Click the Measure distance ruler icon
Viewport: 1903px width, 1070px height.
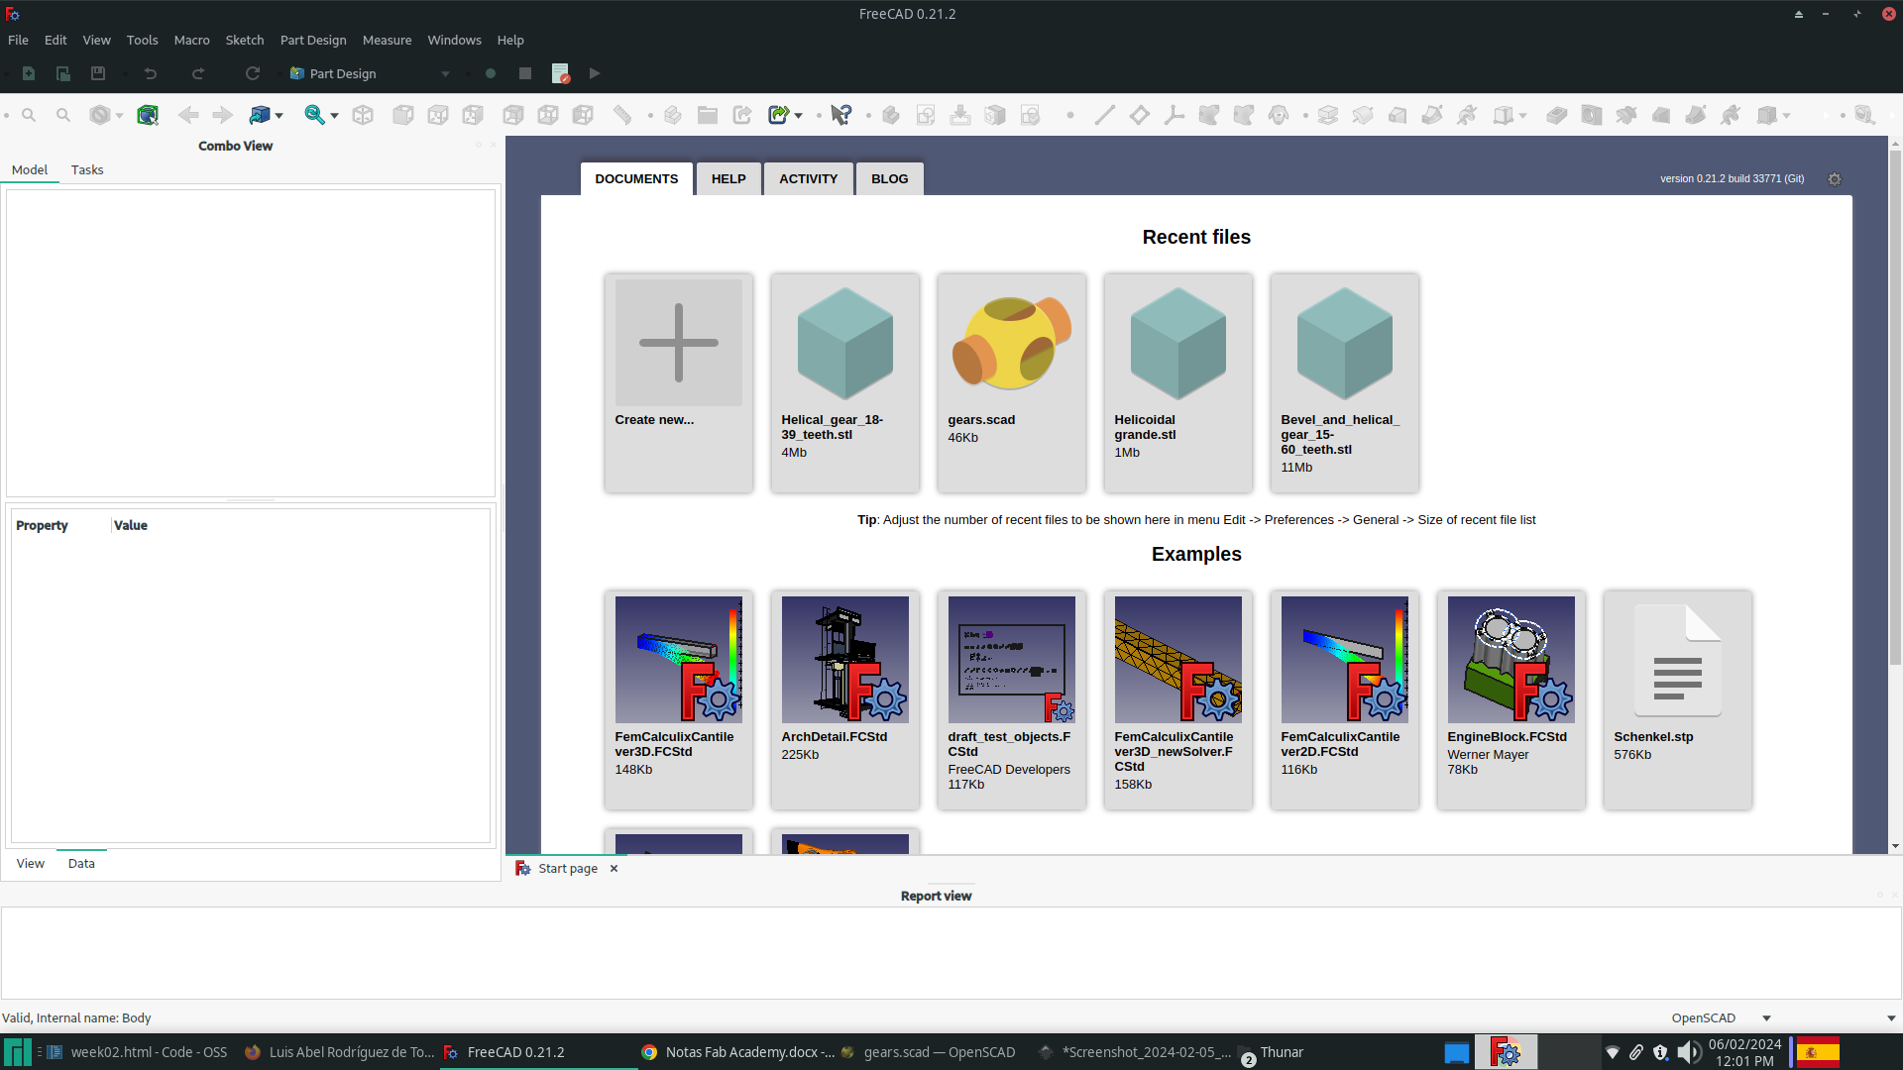622,115
